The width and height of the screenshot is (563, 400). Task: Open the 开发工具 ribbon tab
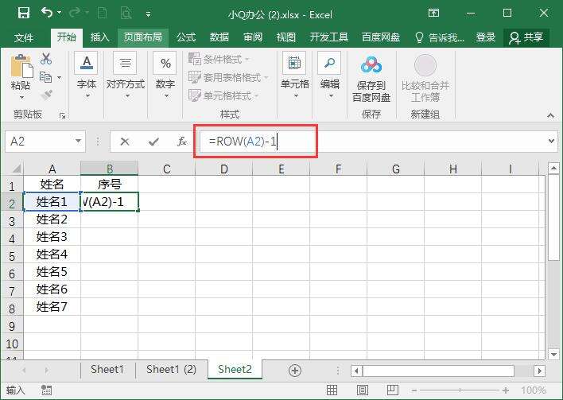[329, 37]
